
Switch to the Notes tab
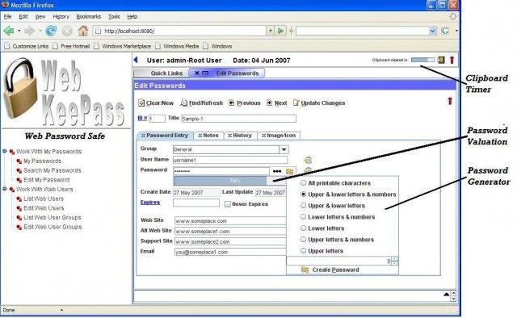[x=208, y=136]
